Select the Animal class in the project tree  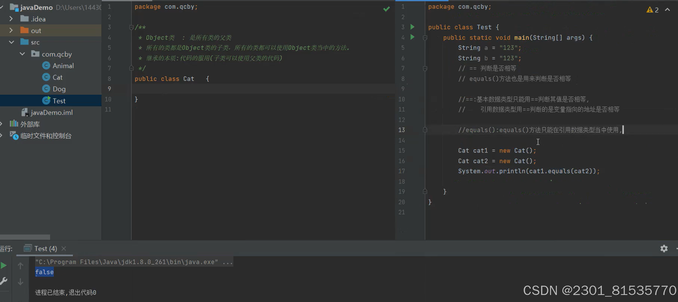[63, 65]
